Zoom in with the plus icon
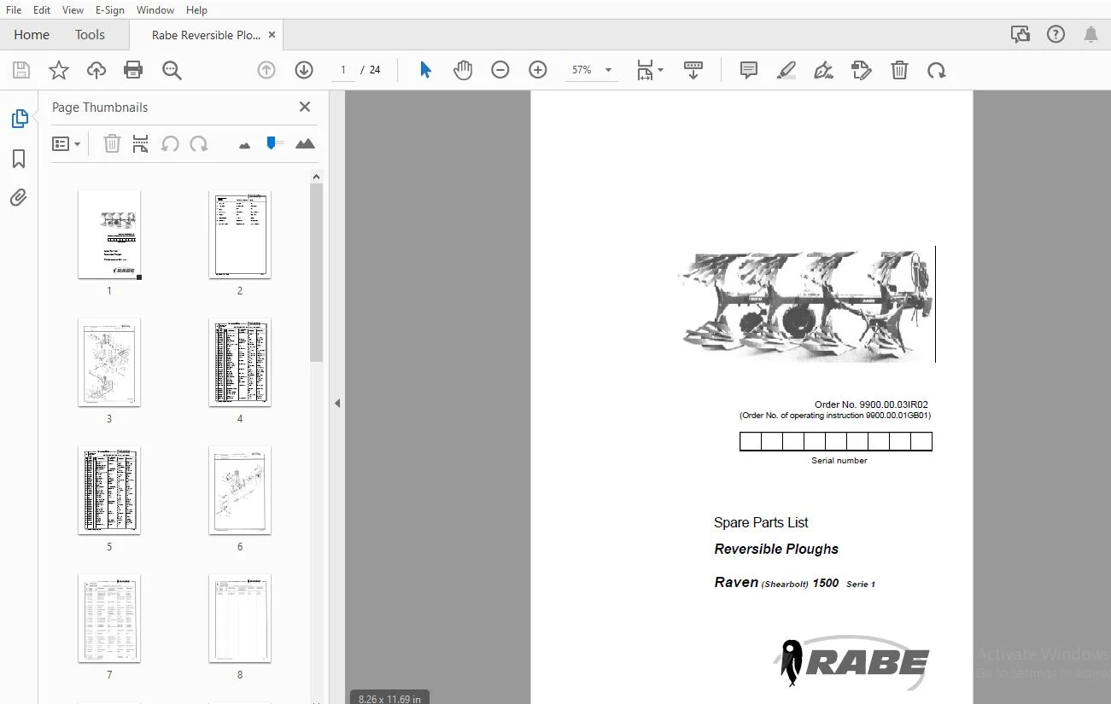The height and width of the screenshot is (704, 1111). [538, 70]
